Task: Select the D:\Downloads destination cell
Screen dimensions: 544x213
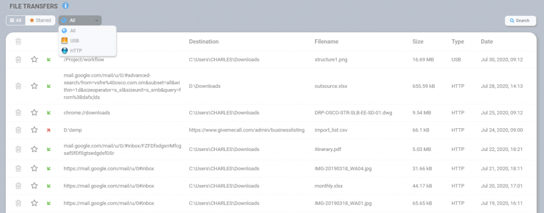Action: [205, 86]
